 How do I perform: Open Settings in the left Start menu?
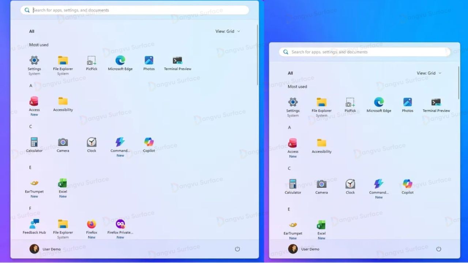click(34, 65)
